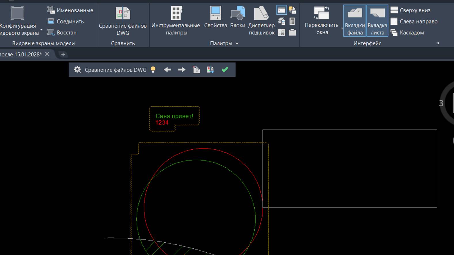Toggle the comparison lightbulb on/off
454x255 pixels.
153,70
